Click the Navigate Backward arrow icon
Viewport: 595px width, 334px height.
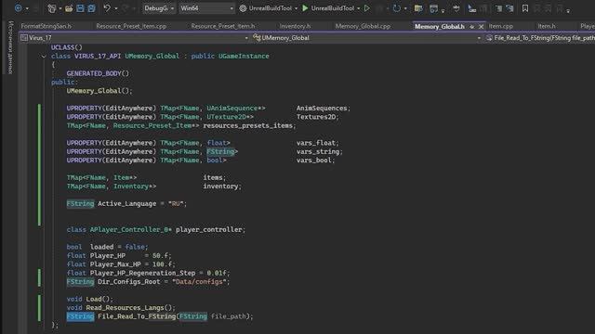coord(18,8)
